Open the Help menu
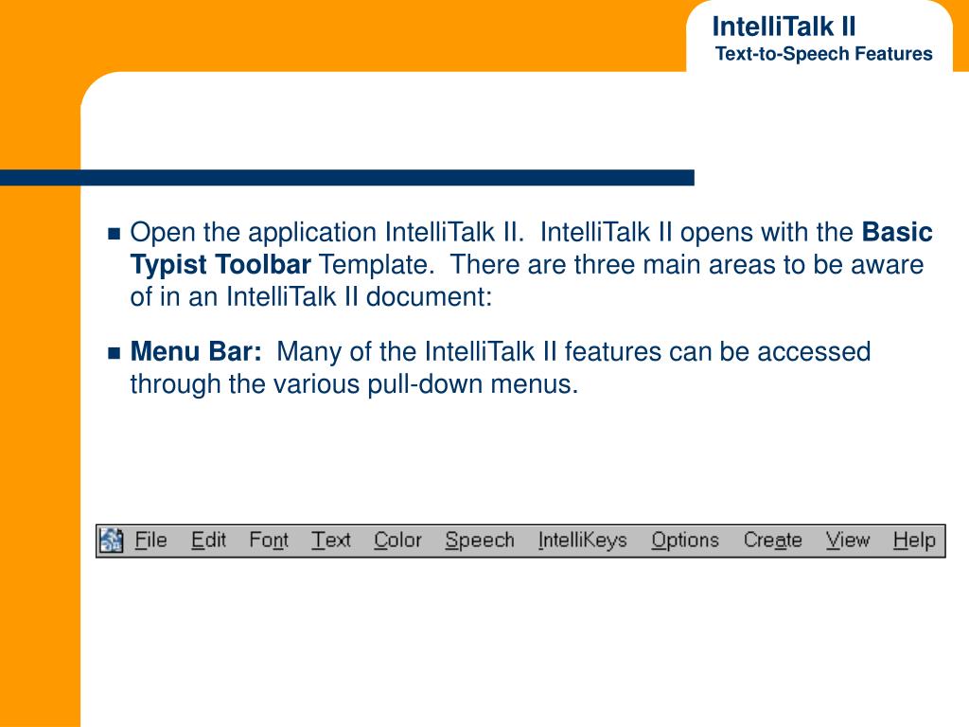 [x=915, y=541]
